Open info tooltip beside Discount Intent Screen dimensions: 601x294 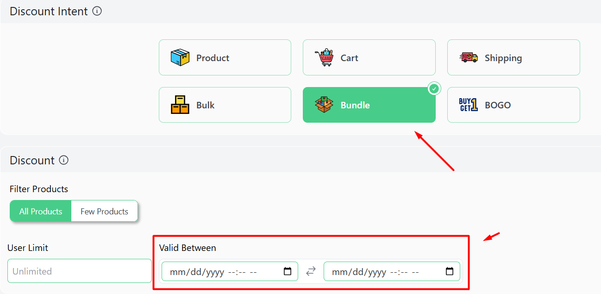coord(97,11)
